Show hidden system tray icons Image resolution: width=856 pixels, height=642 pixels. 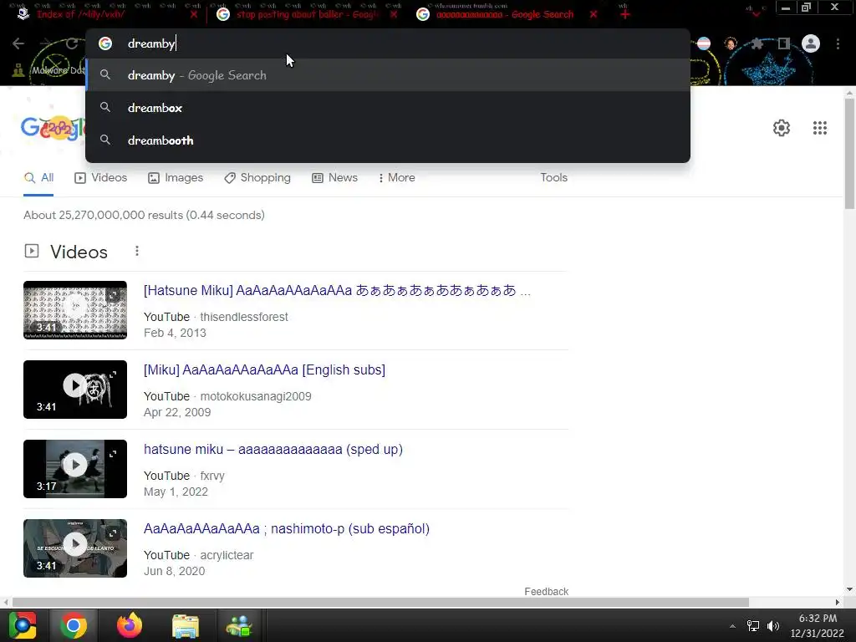coord(732,626)
